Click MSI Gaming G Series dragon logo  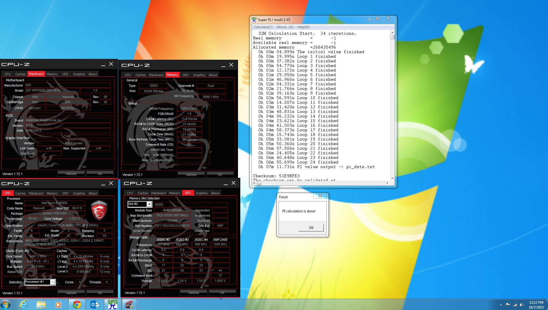(x=99, y=210)
